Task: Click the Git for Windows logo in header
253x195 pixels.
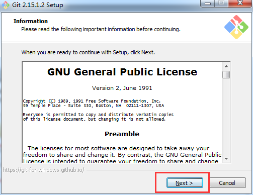Action: (236, 27)
